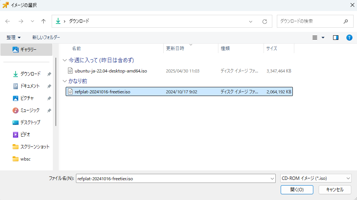Click 新しいフォルダー in toolbar

click(46, 38)
